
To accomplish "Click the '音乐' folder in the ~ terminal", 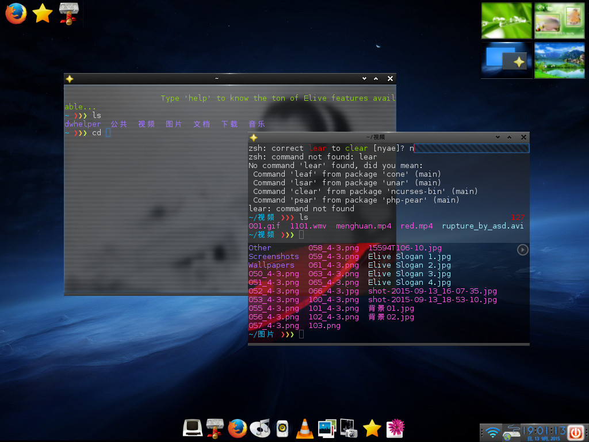I will coord(257,124).
